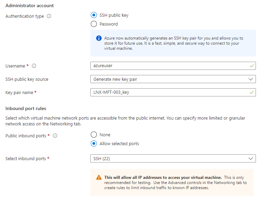The width and height of the screenshot is (261, 200).
Task: Click green checkmark in Key pair name field
Action: click(251, 92)
